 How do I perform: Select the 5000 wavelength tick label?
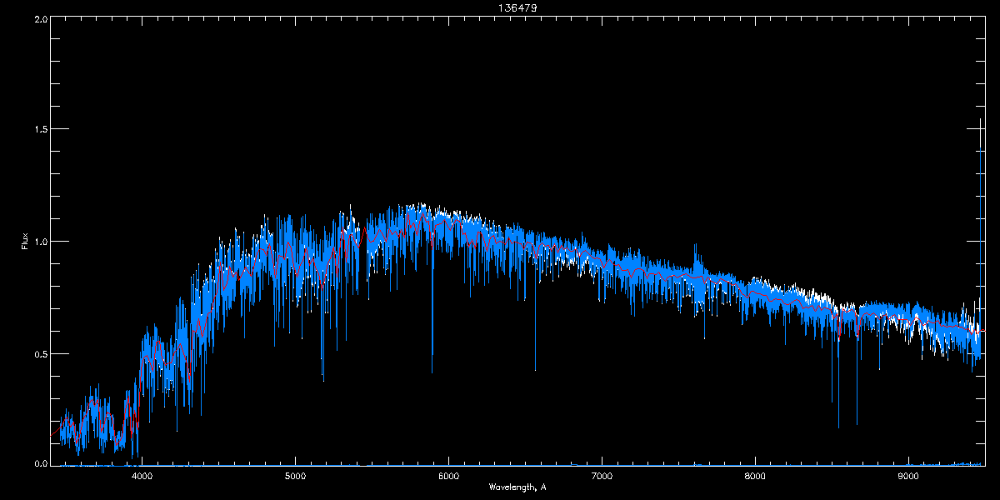295,477
